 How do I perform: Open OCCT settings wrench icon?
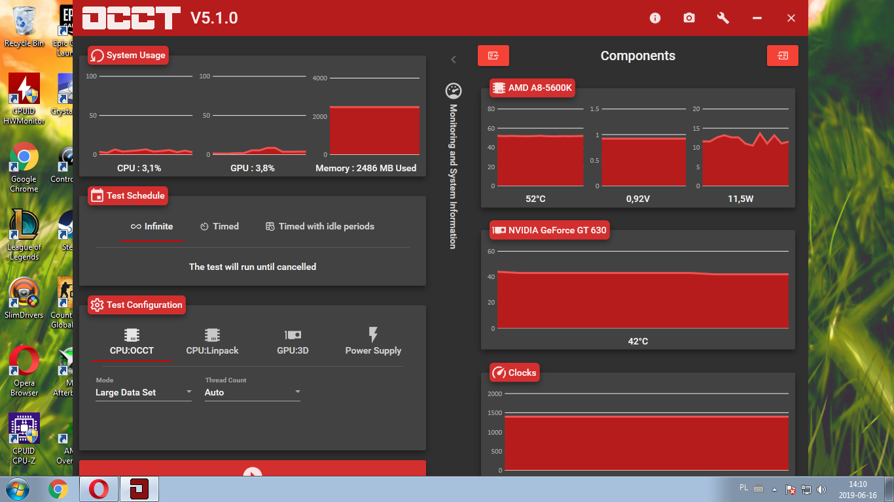click(x=723, y=18)
